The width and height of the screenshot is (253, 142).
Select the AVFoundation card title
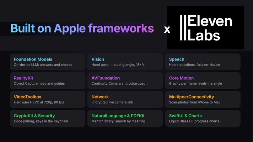click(105, 78)
